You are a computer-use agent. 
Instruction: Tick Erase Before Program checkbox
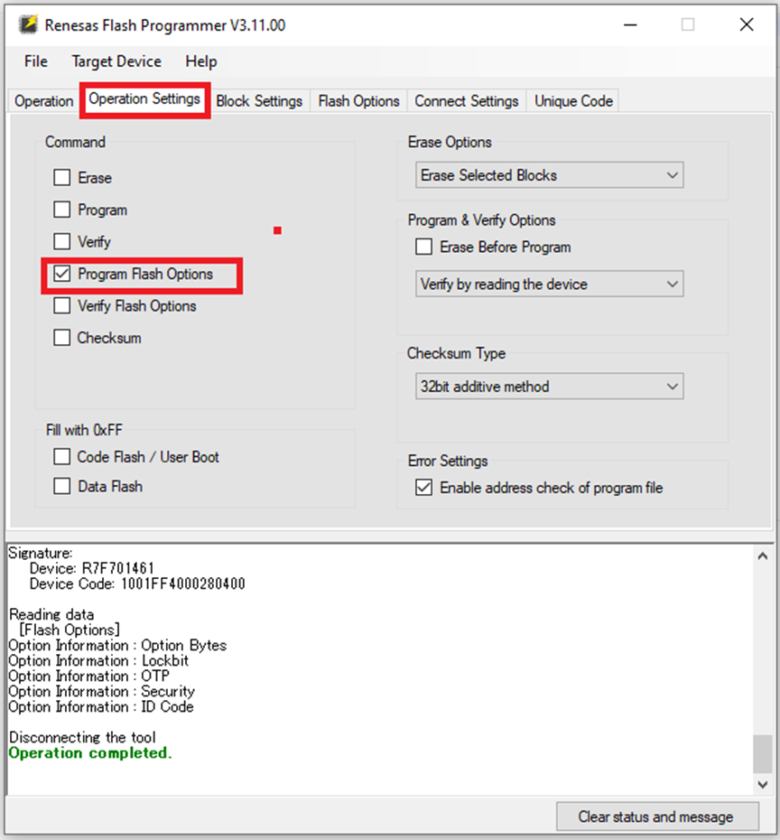click(424, 247)
